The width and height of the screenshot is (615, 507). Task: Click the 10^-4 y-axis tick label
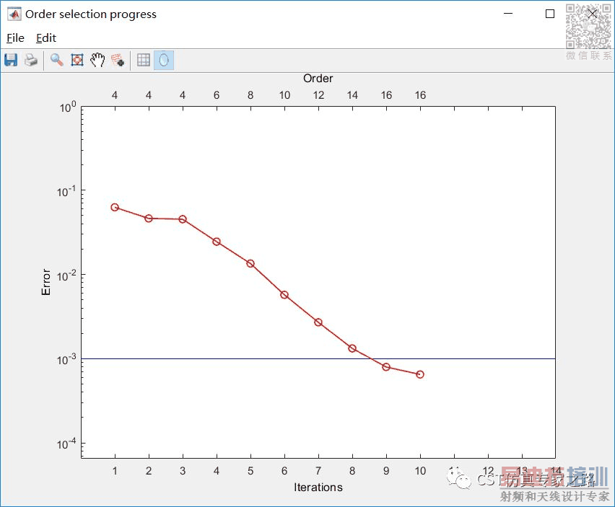[66, 444]
